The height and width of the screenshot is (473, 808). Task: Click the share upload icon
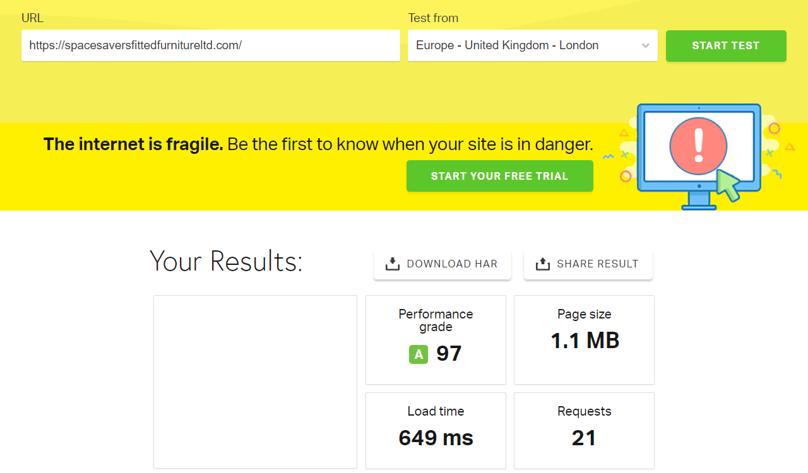coord(543,264)
